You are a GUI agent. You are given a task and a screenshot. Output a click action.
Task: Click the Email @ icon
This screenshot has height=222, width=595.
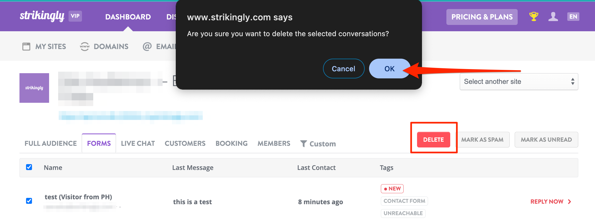tap(147, 47)
